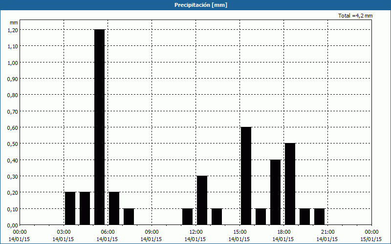Click the 0,10 mm bar right of the 0,50 bar
This screenshot has height=244, width=391.
[x=304, y=217]
